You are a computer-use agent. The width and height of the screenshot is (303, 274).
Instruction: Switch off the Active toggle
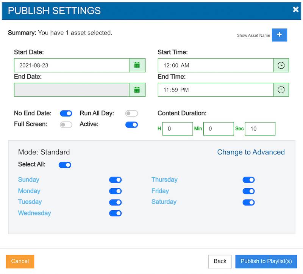pos(131,124)
